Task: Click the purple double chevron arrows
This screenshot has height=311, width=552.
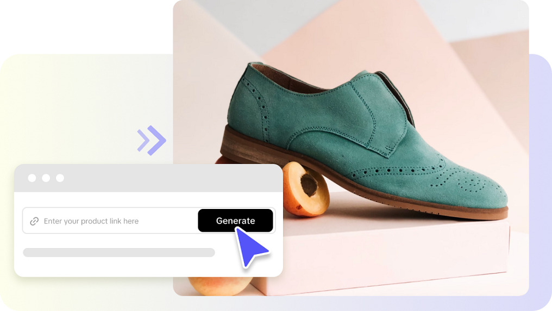Action: (152, 141)
